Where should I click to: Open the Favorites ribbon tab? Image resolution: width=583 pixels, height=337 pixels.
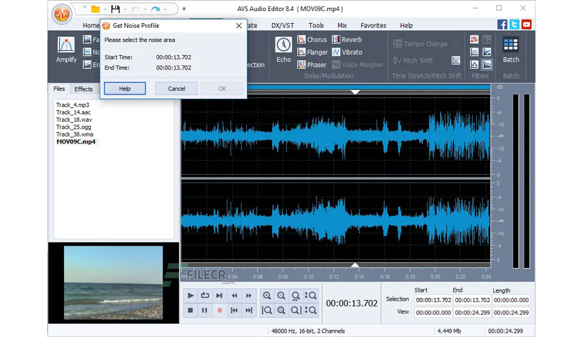pyautogui.click(x=373, y=25)
